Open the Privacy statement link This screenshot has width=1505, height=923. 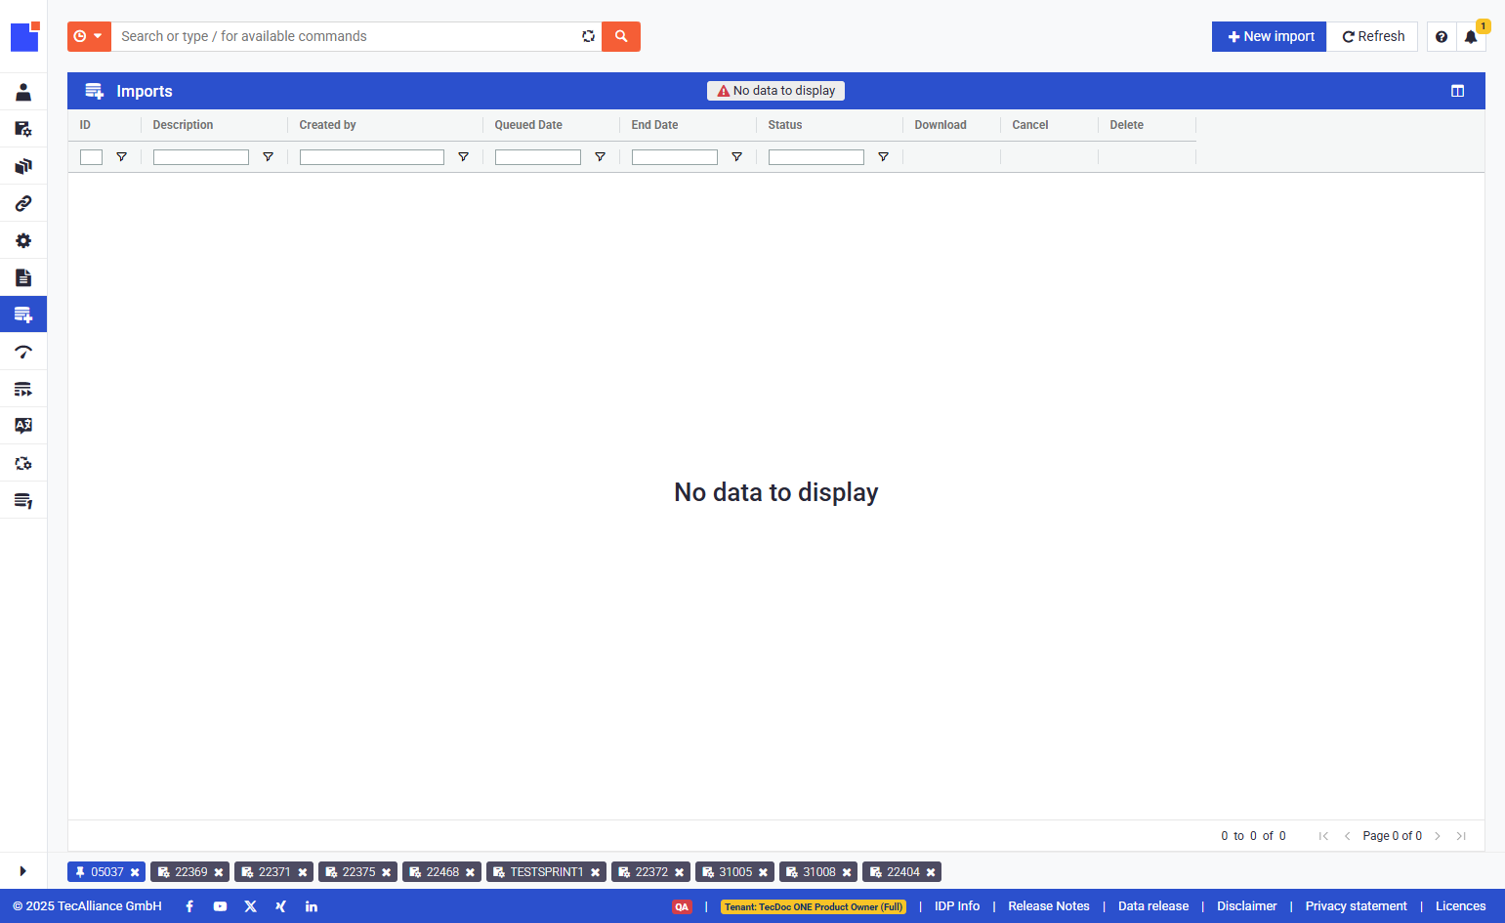tap(1356, 906)
